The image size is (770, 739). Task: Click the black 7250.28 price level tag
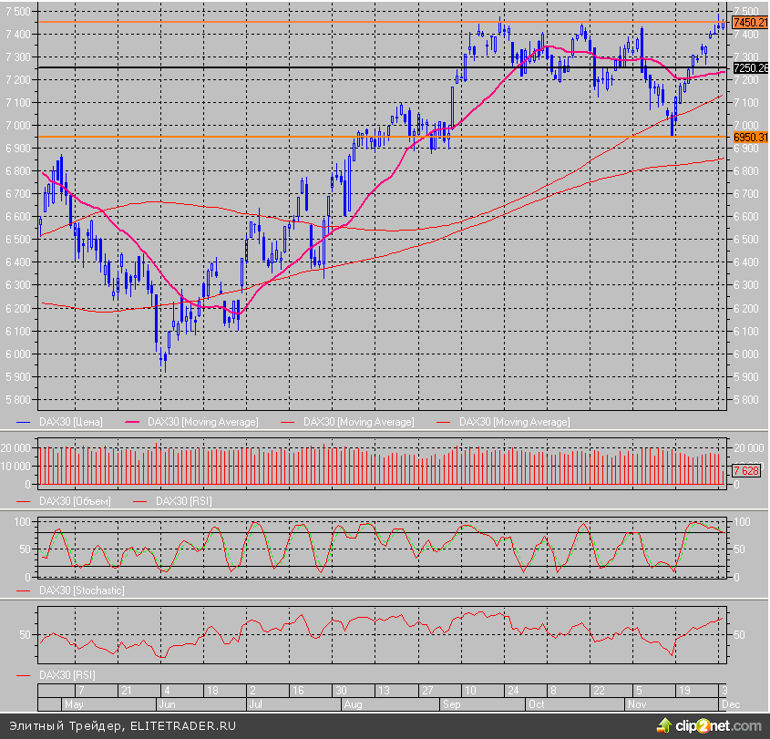(x=750, y=67)
